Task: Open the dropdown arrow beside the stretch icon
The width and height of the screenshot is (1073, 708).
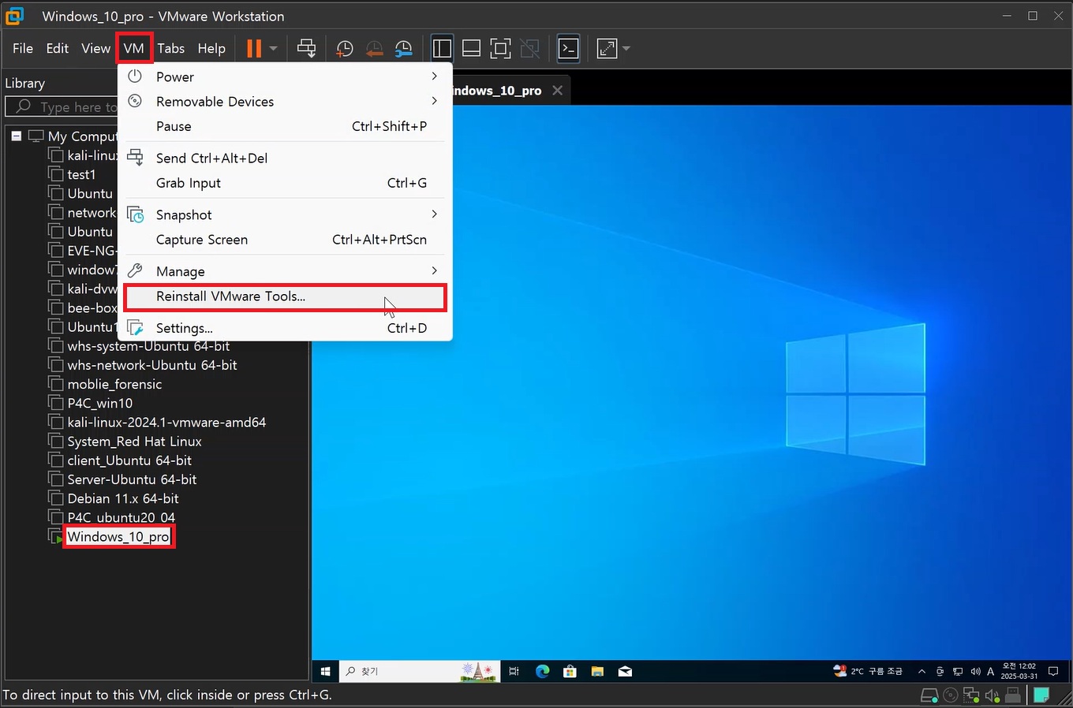Action: (626, 48)
